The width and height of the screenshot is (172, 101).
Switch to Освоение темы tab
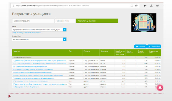(65, 21)
